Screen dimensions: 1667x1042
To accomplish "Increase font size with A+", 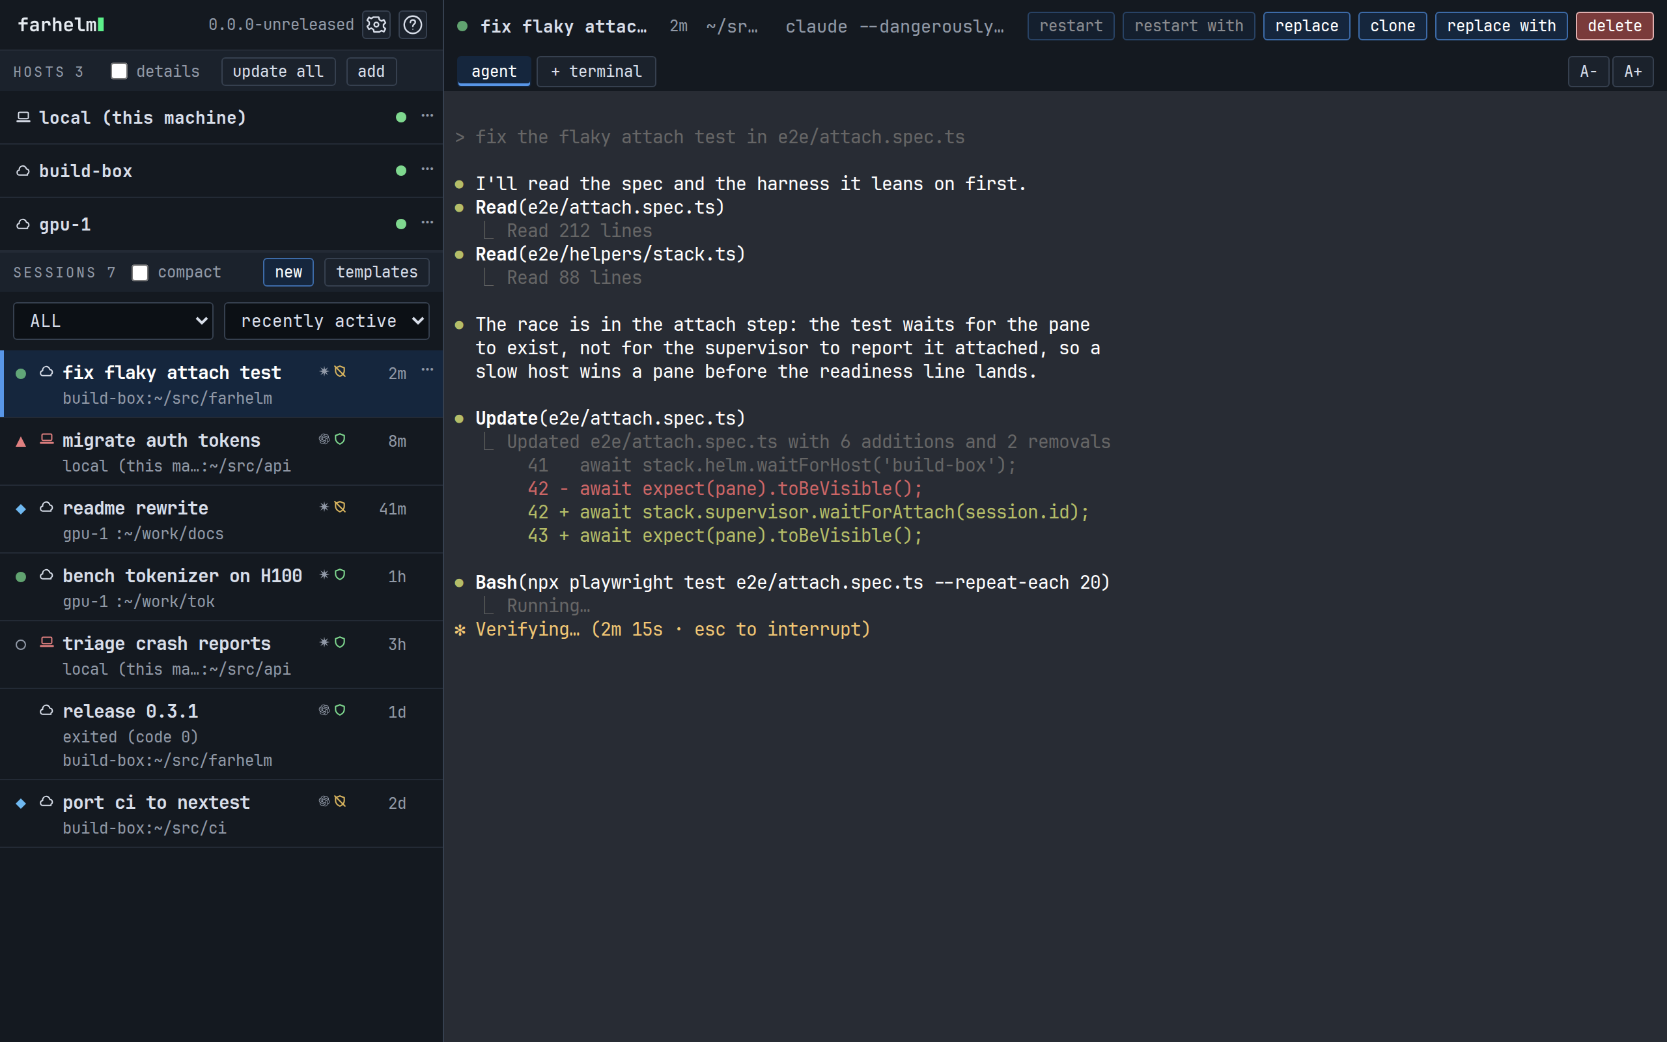I will (x=1633, y=72).
